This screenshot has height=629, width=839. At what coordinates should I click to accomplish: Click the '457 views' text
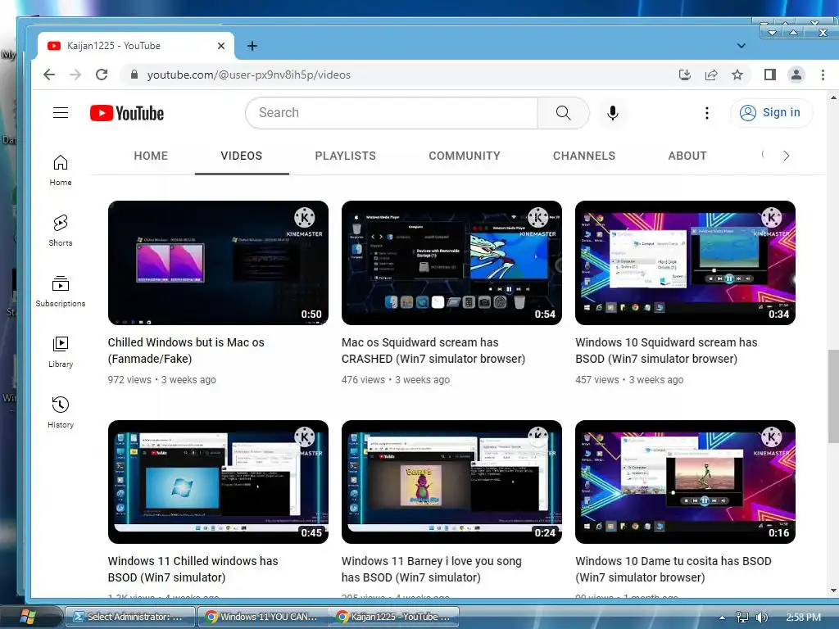596,380
